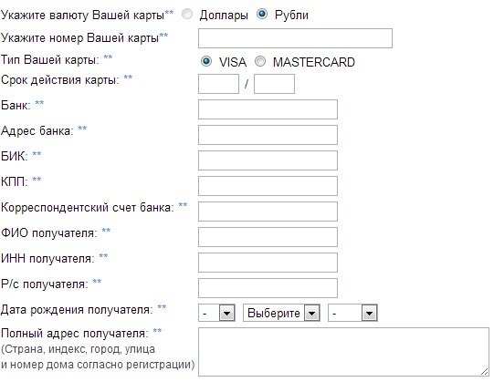
Task: Click the expiry month field
Action: point(218,84)
